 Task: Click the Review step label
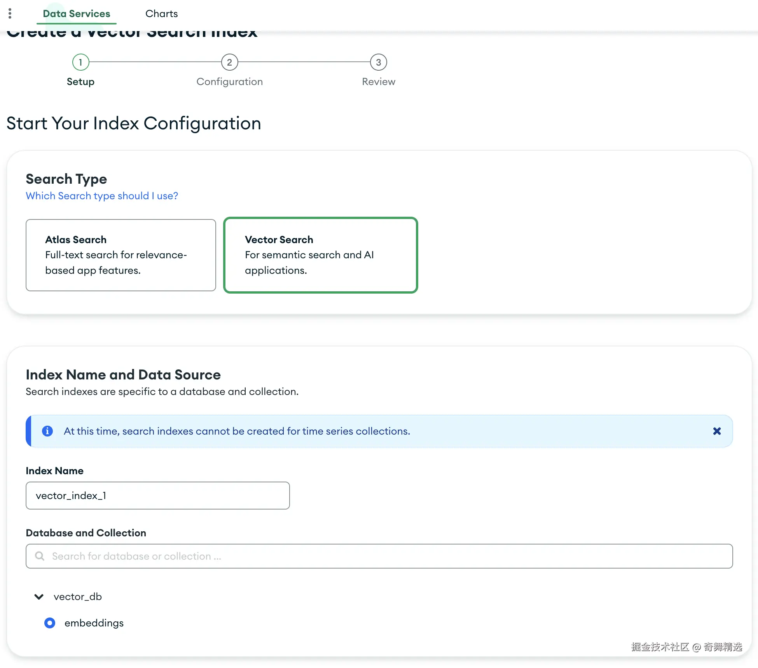click(x=378, y=82)
